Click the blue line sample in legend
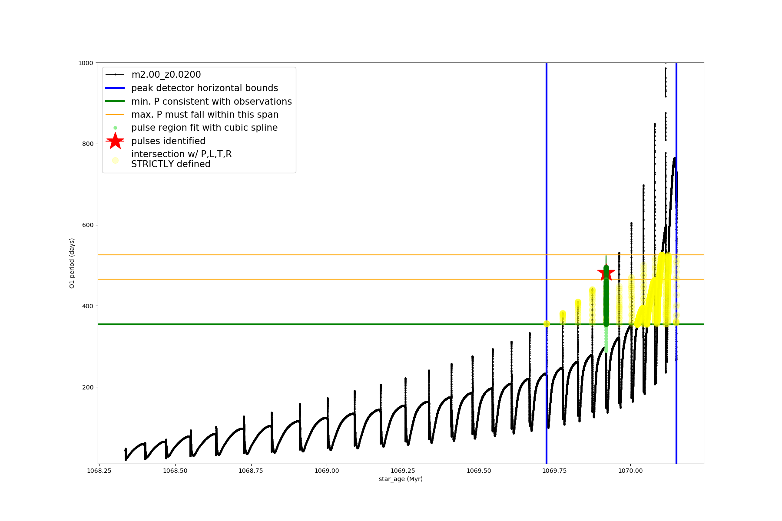The width and height of the screenshot is (782, 521). (115, 88)
